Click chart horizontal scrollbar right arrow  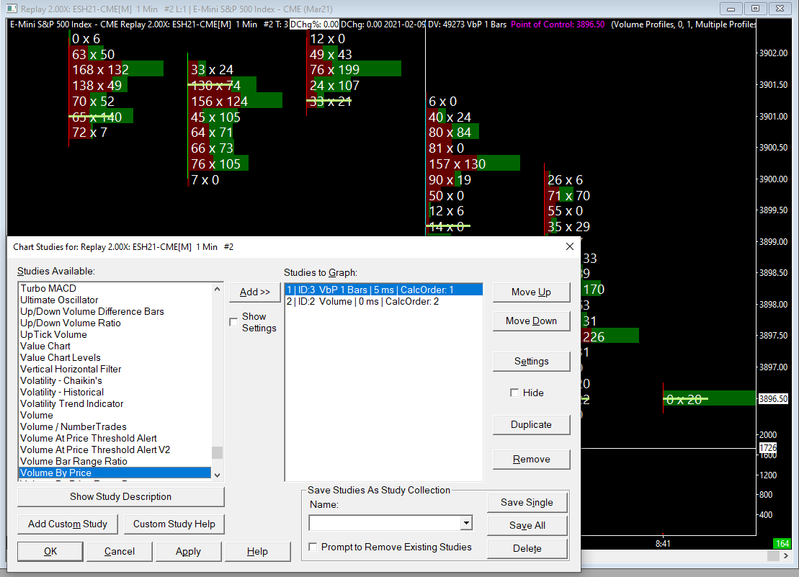(x=786, y=556)
